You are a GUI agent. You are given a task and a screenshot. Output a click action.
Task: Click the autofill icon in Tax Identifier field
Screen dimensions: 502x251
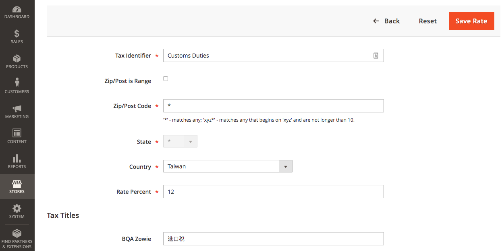pos(375,56)
